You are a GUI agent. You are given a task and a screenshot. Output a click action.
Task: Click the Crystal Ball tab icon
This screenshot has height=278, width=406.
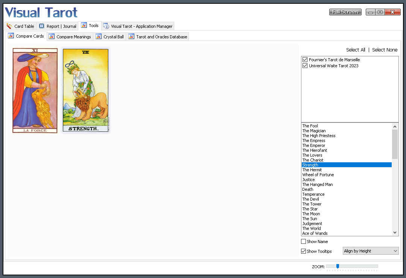pyautogui.click(x=98, y=36)
